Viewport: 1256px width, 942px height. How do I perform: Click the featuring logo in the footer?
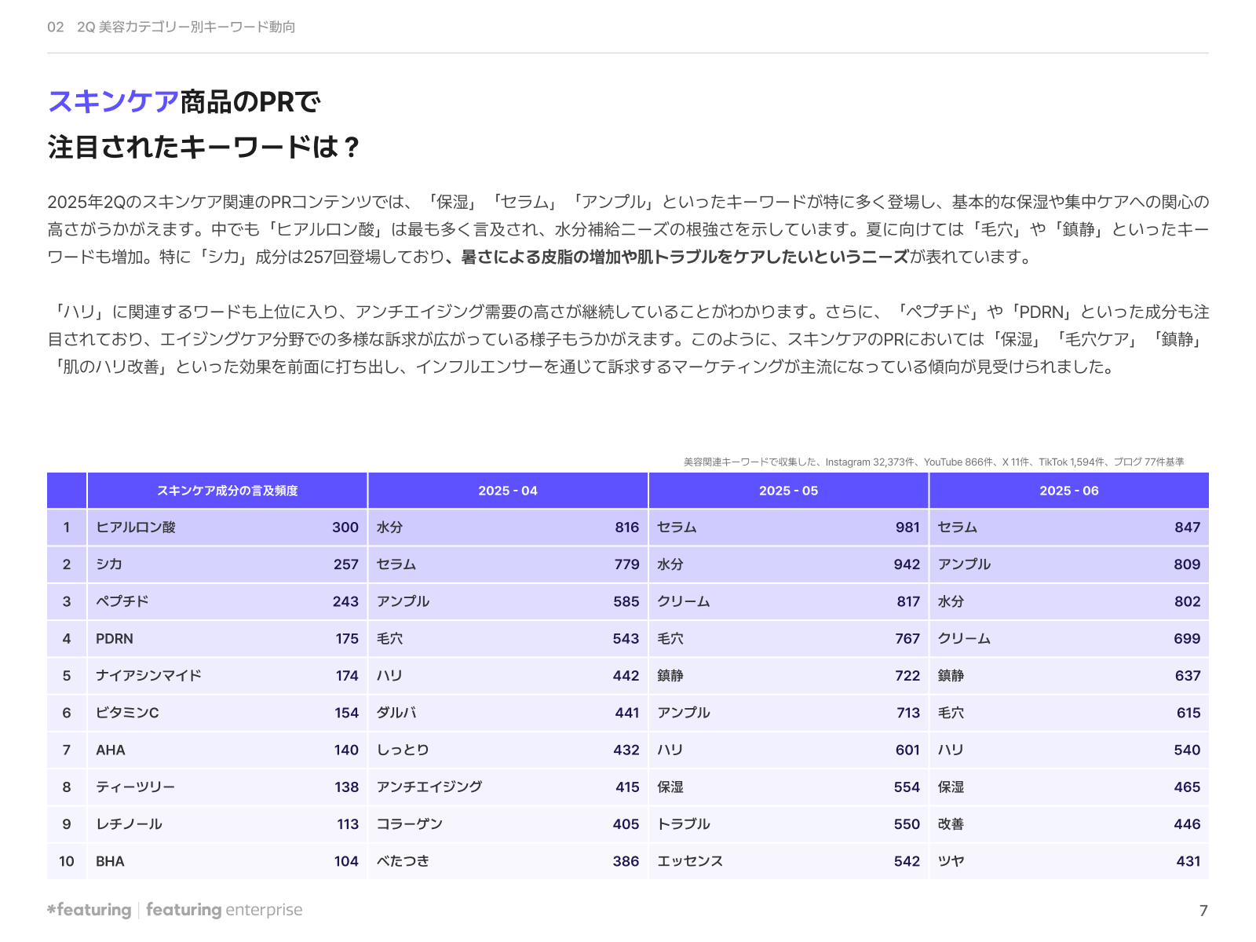(x=89, y=910)
